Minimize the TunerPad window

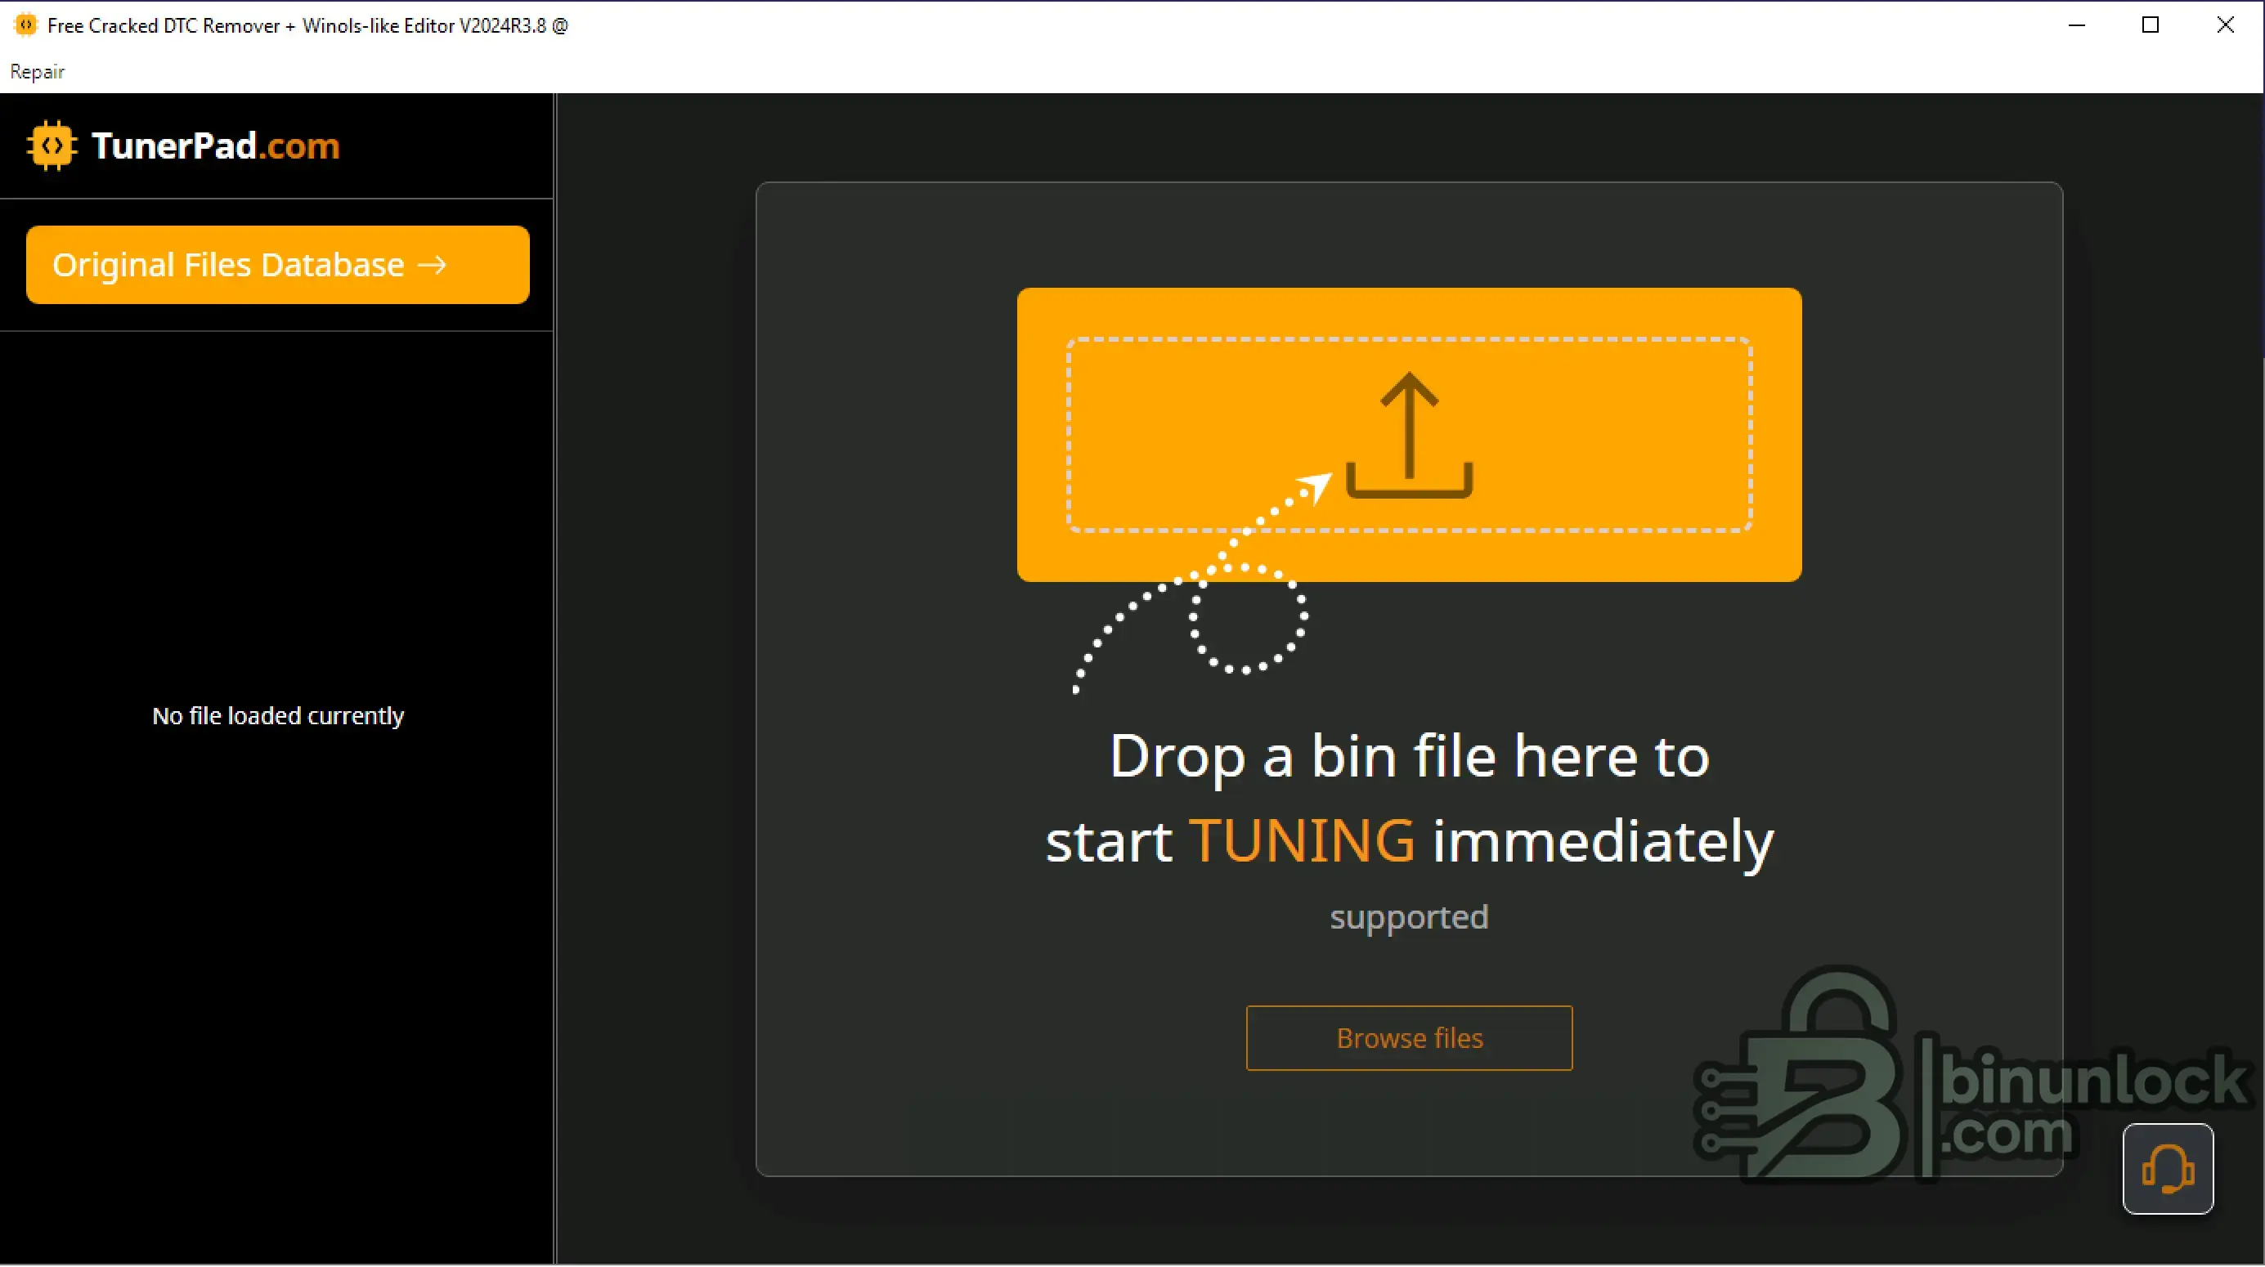[2077, 25]
